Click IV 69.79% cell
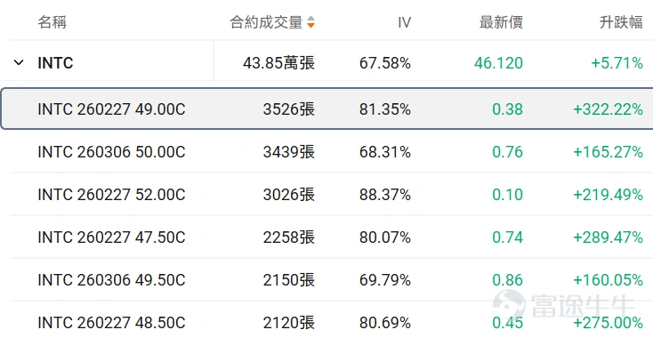653x338 pixels. (x=385, y=280)
